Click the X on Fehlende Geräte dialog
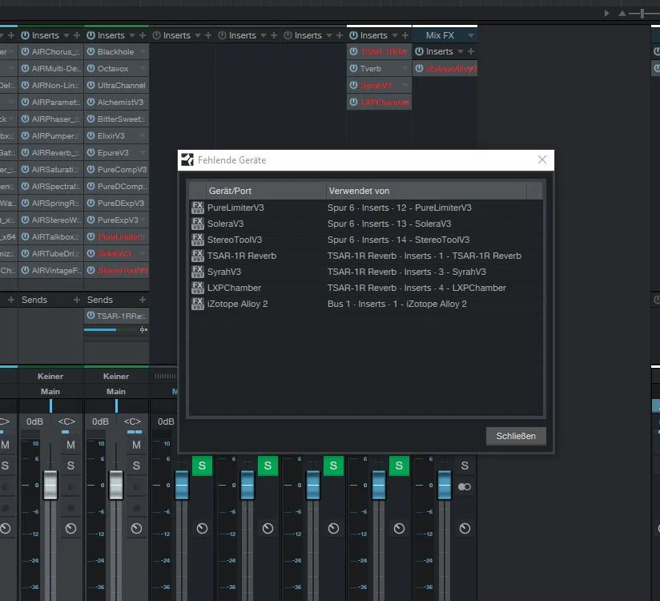The width and height of the screenshot is (660, 601). click(x=542, y=159)
